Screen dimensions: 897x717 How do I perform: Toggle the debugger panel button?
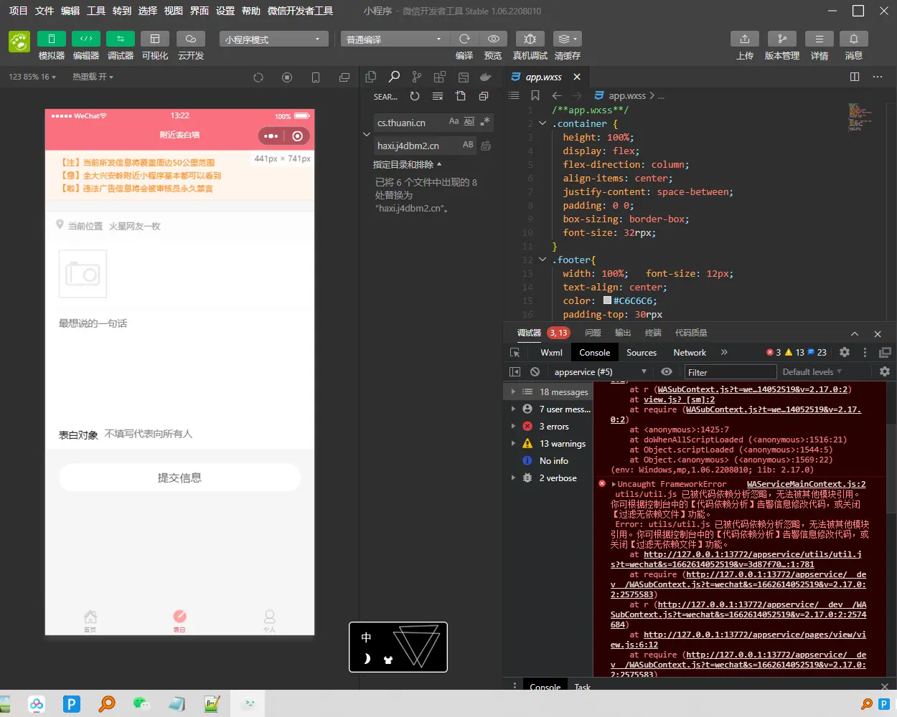(120, 39)
